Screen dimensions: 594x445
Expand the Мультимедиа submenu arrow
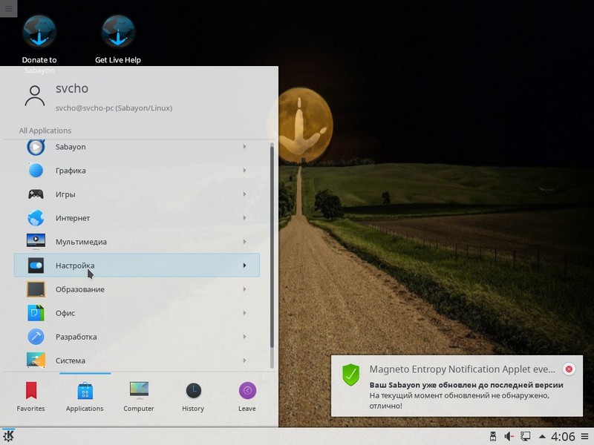click(245, 242)
